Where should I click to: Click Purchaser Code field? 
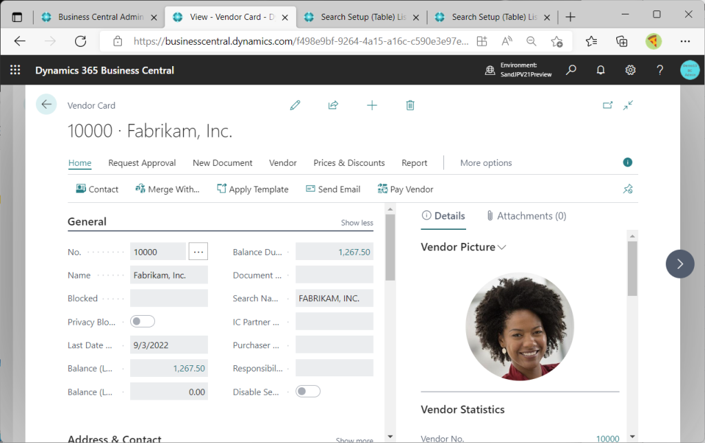click(335, 345)
